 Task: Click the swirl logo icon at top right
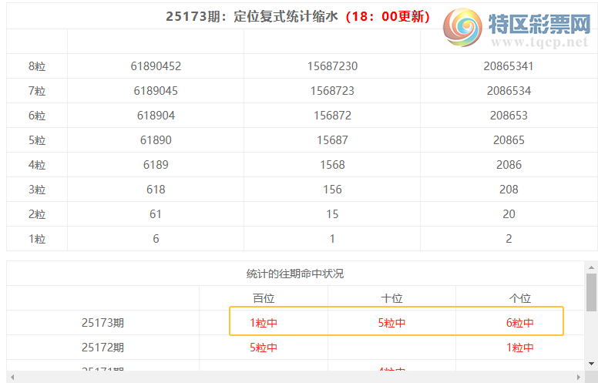[x=462, y=28]
